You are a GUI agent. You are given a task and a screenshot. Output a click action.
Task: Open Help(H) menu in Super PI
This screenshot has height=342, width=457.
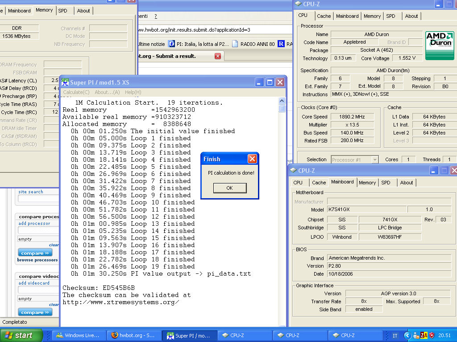click(133, 92)
